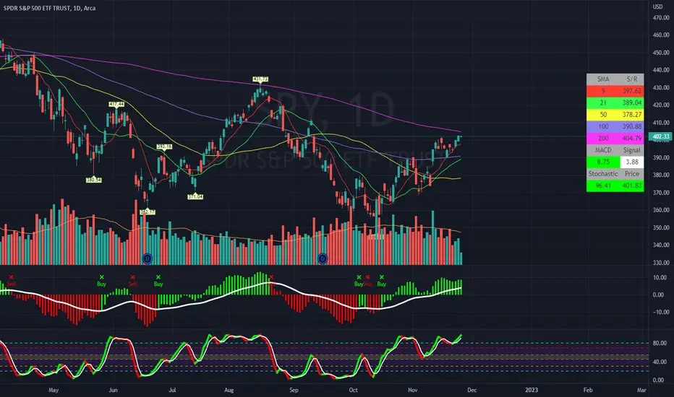The image size is (674, 397).
Task: Click the Stochastic 80.00 scale label
Action: pos(660,344)
